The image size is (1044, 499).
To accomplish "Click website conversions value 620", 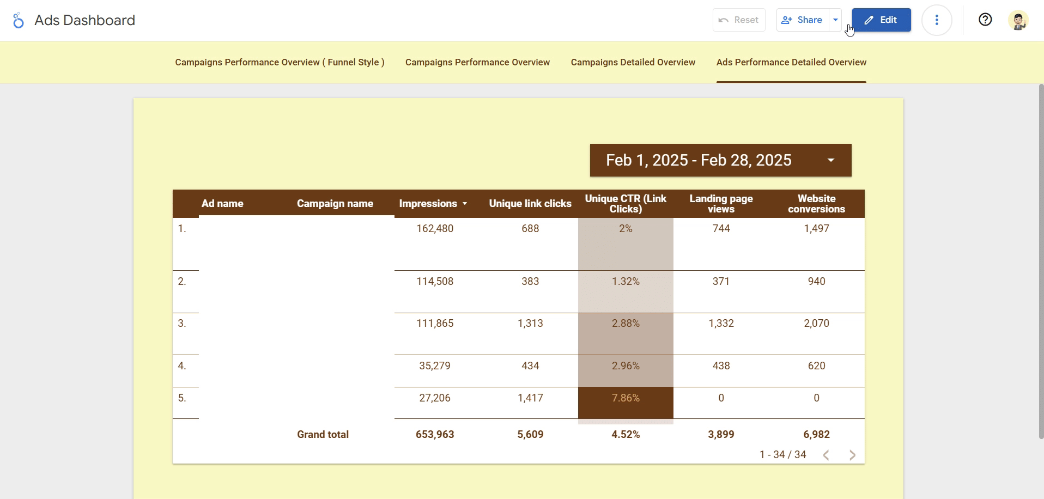I will [x=816, y=366].
